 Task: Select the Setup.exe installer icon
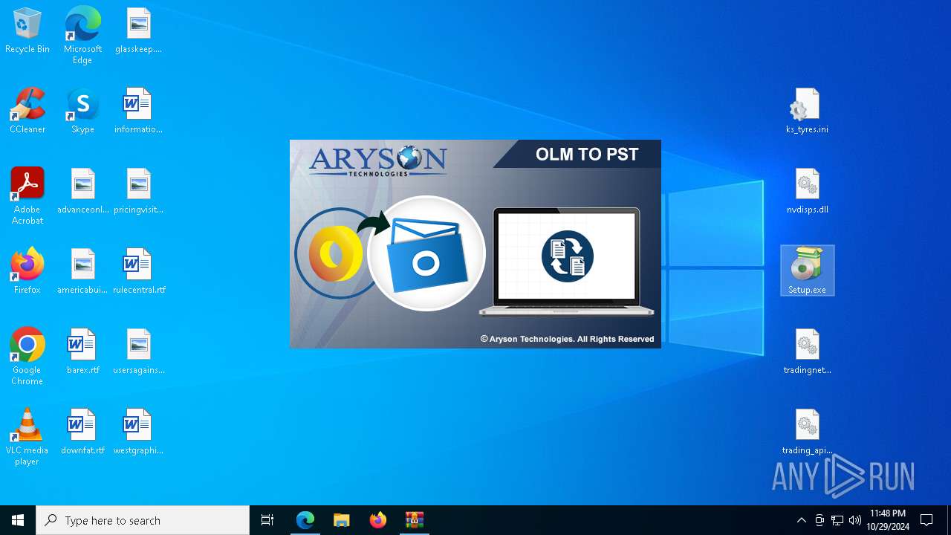[x=807, y=271]
